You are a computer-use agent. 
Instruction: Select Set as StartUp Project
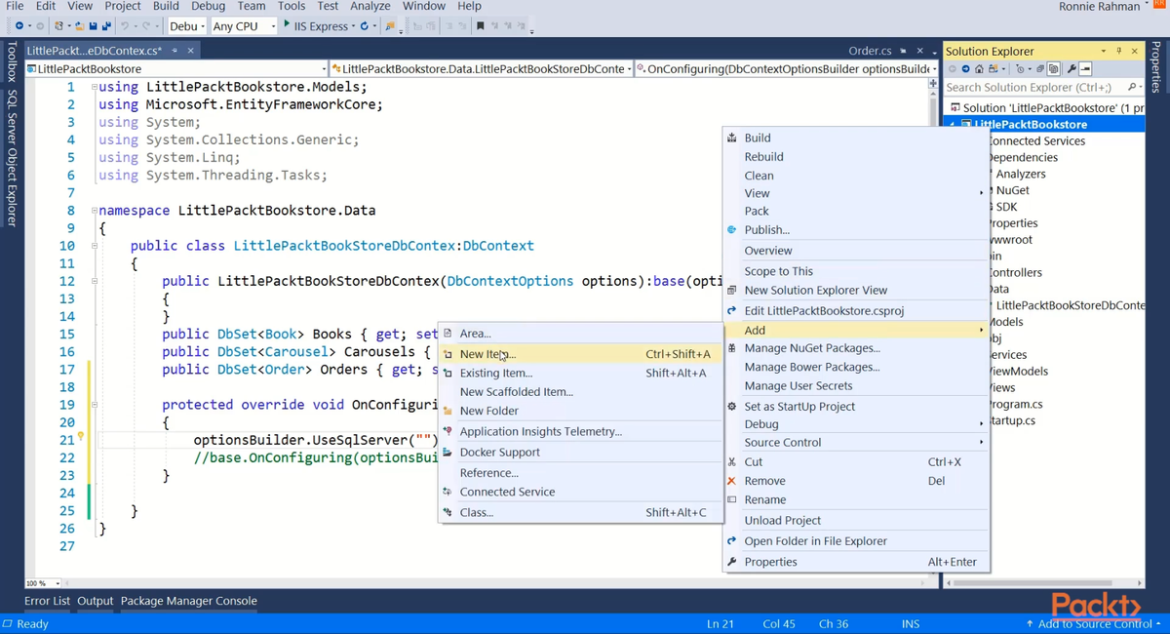pyautogui.click(x=856, y=406)
